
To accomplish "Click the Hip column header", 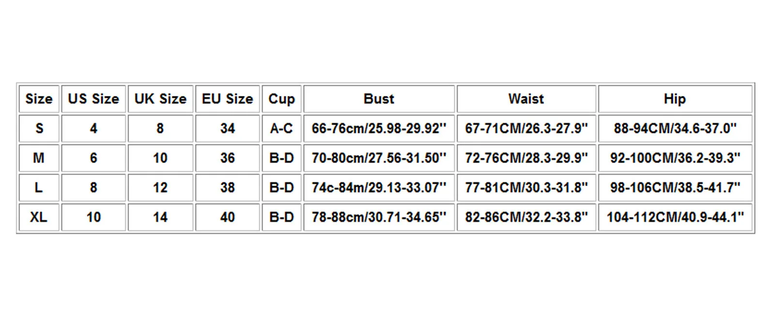I will pyautogui.click(x=675, y=99).
